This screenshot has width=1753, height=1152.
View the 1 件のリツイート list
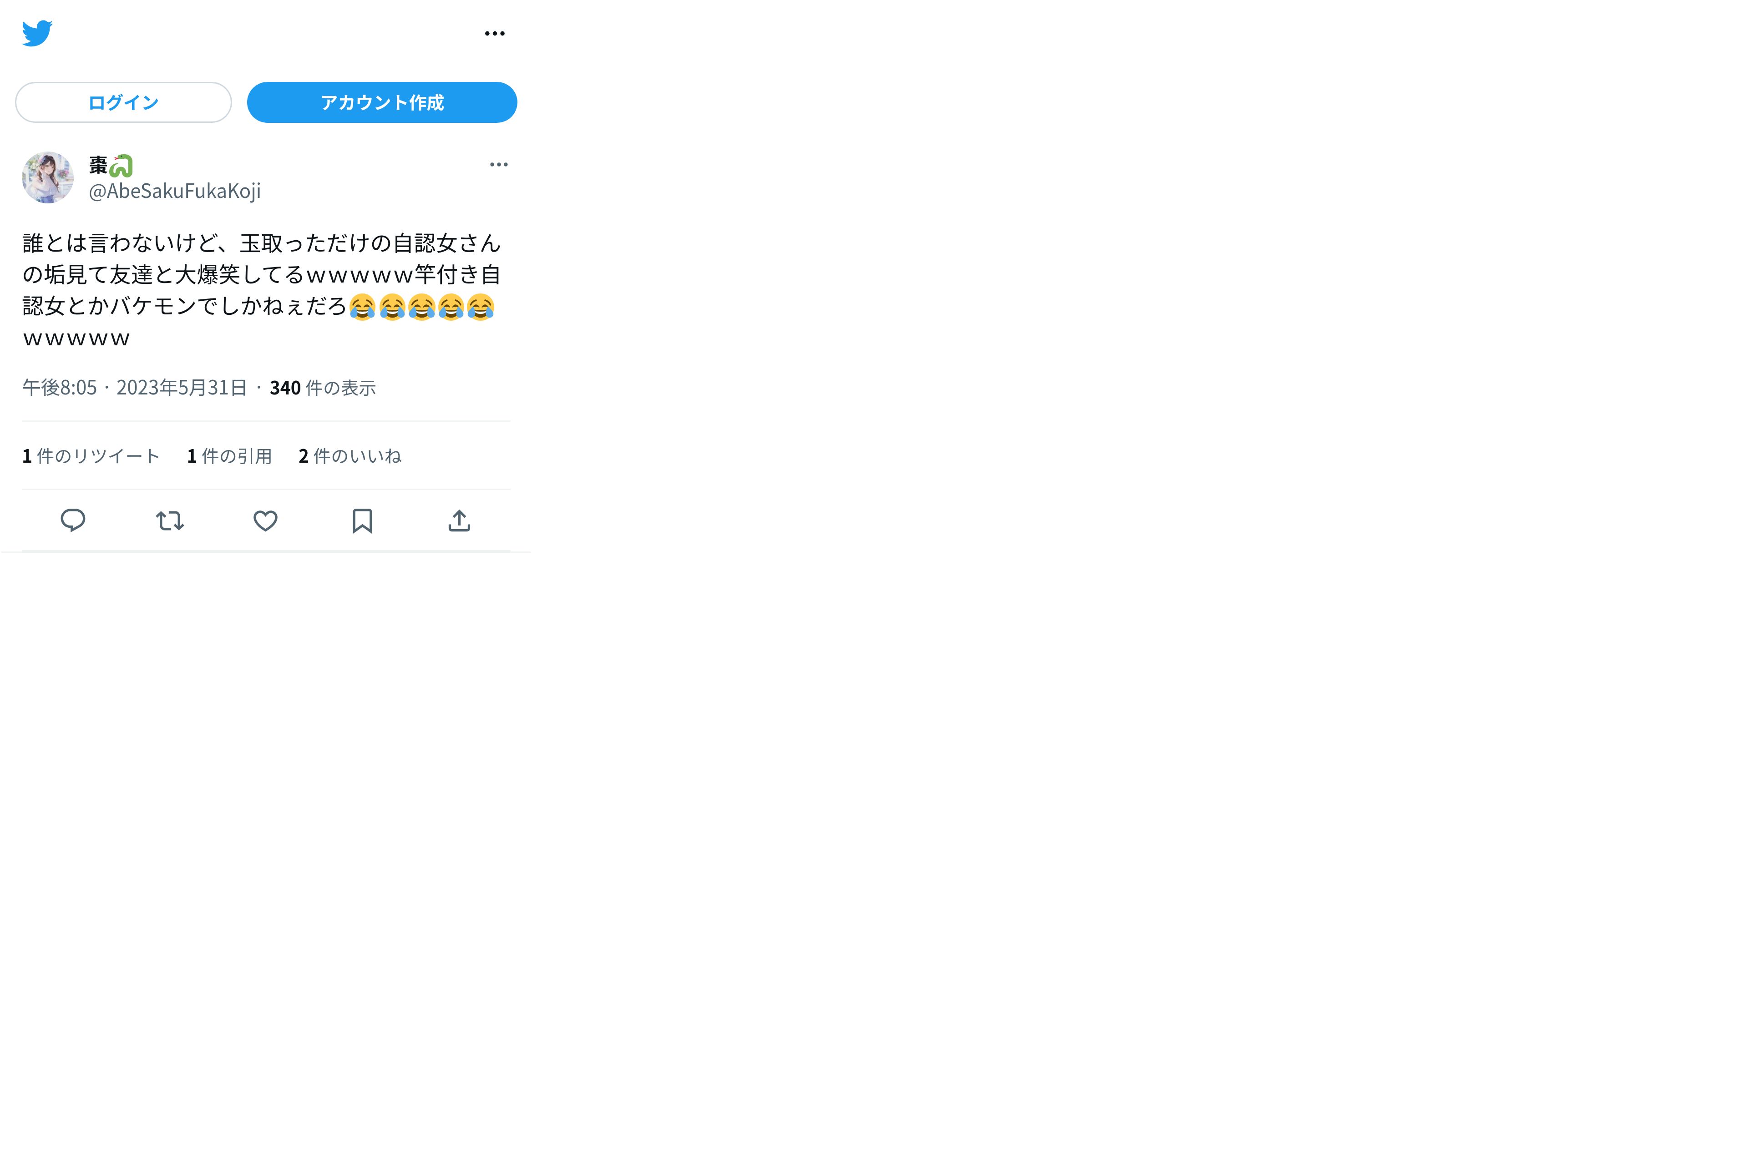(91, 456)
